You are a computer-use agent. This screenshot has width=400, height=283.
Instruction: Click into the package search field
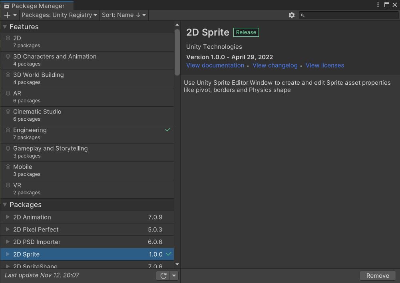(x=348, y=15)
